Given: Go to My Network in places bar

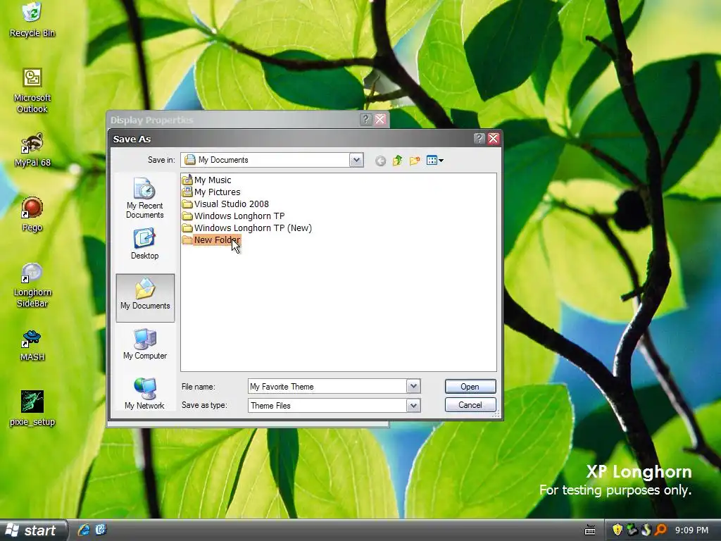Looking at the screenshot, I should tap(145, 393).
